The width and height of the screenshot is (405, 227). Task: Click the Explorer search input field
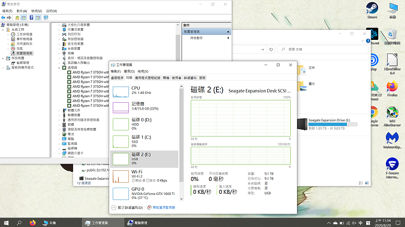pos(323,49)
